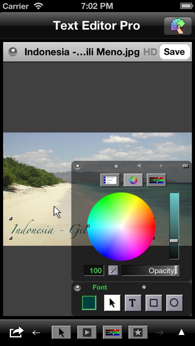This screenshot has height=346, width=195.
Task: Tap the play button in bottom toolbar
Action: coord(87,332)
